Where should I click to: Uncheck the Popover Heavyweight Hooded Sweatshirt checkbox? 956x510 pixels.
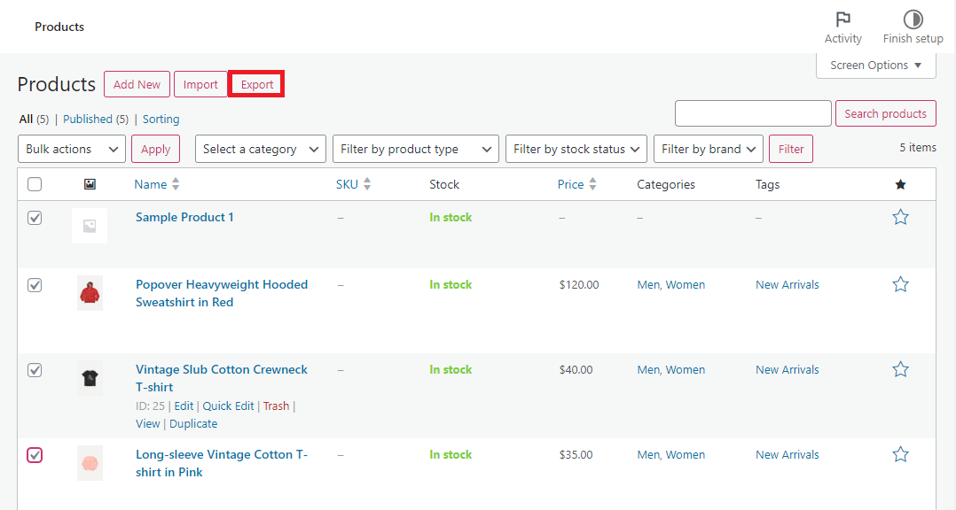[35, 284]
